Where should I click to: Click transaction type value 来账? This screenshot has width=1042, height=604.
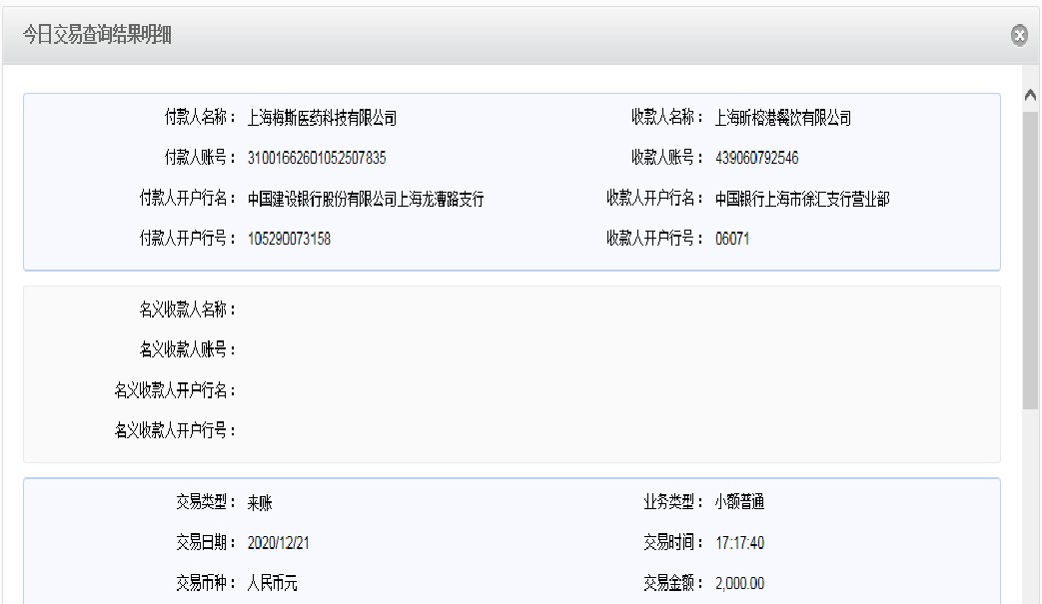260,503
